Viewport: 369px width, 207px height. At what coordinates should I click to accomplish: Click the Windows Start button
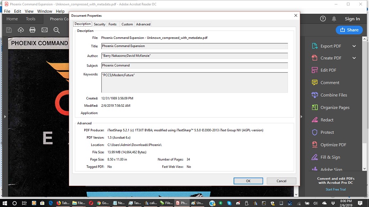tap(4, 203)
